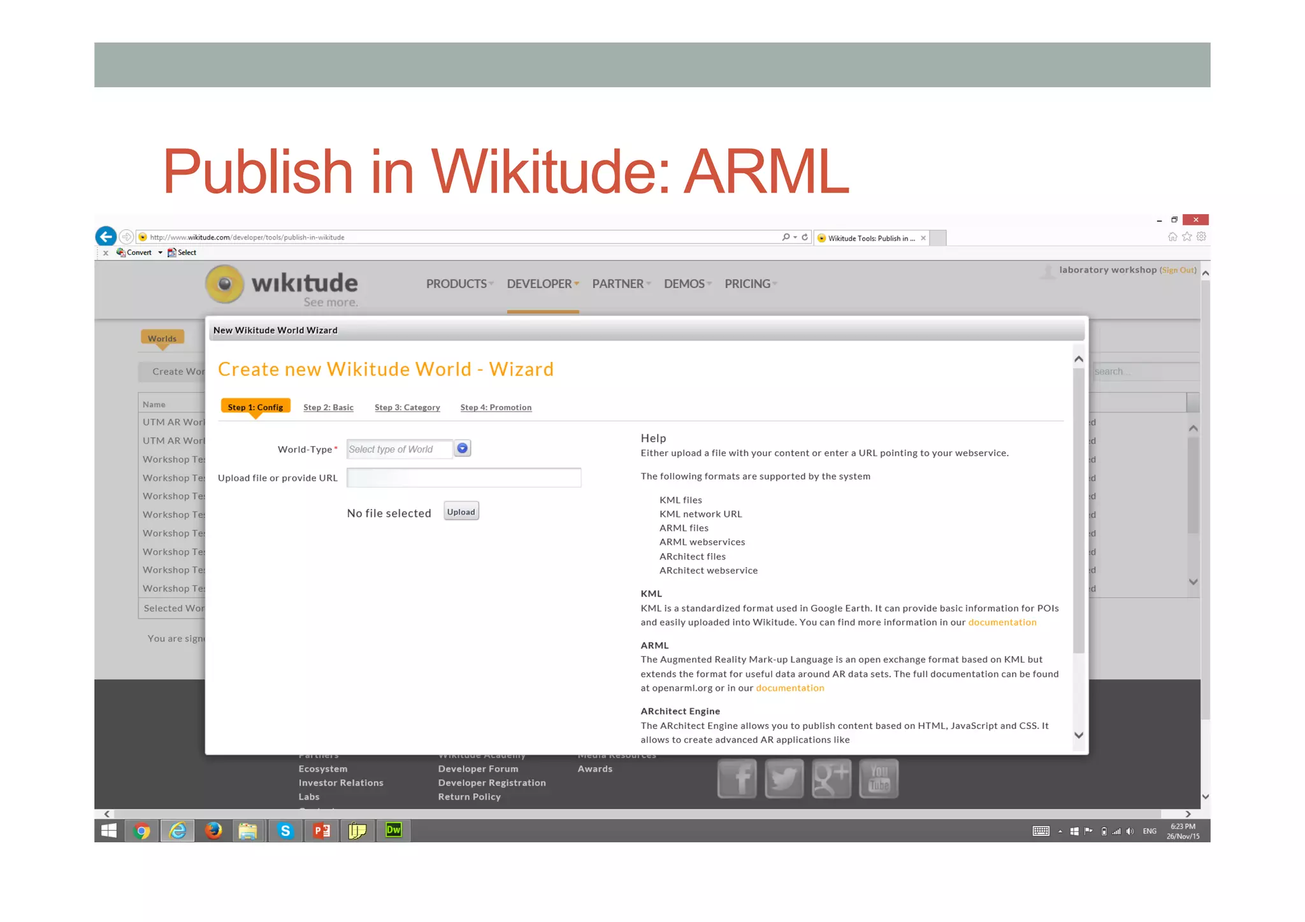
Task: Open the browser home icon
Action: (1172, 237)
